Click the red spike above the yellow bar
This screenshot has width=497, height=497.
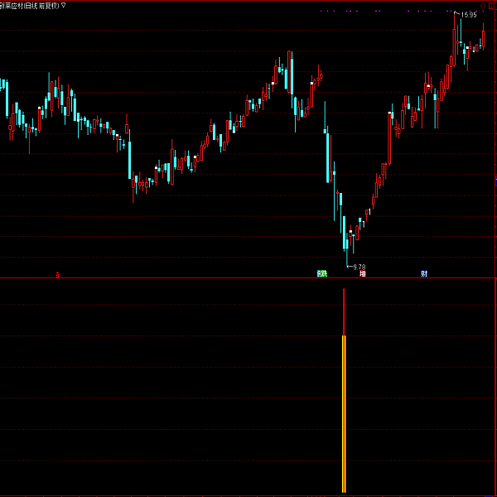(x=344, y=312)
